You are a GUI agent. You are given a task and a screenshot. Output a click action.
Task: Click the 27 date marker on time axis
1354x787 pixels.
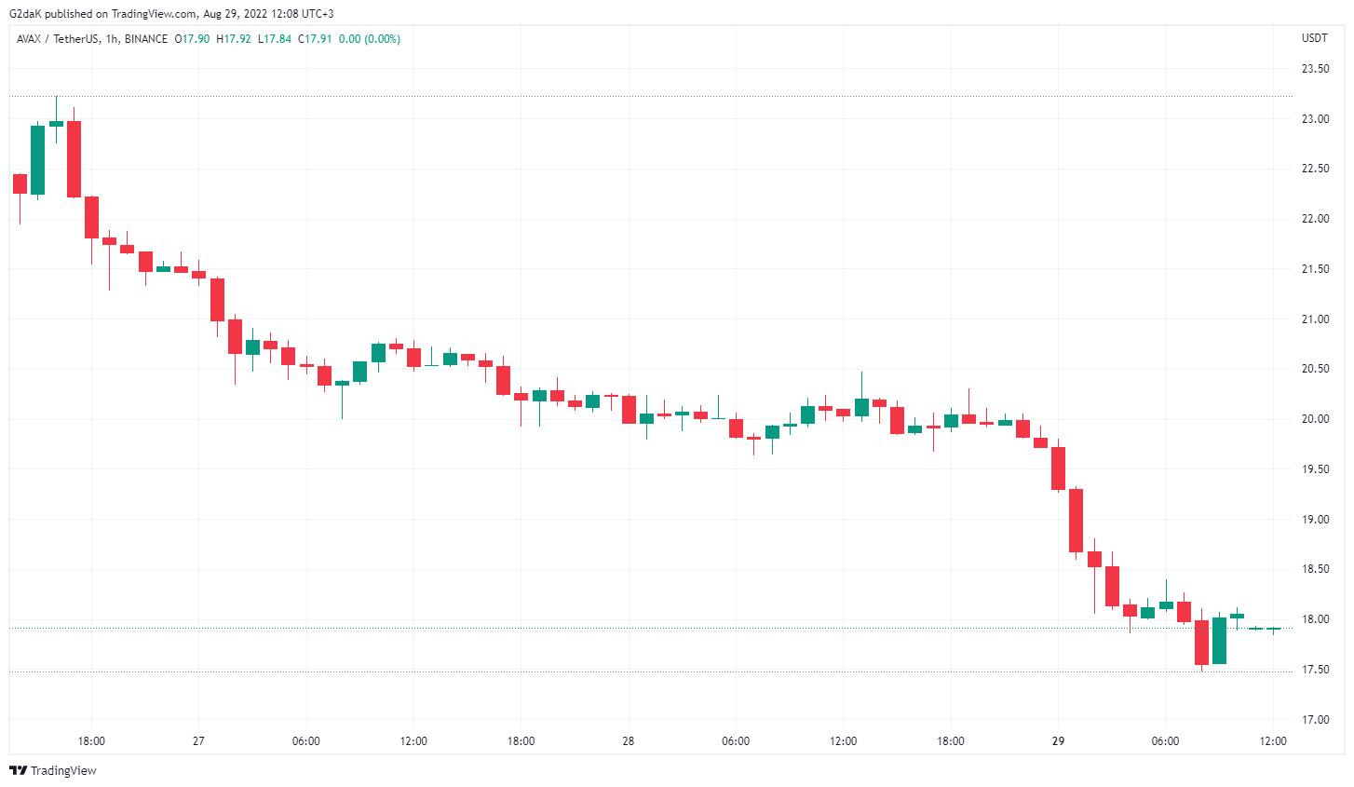198,741
